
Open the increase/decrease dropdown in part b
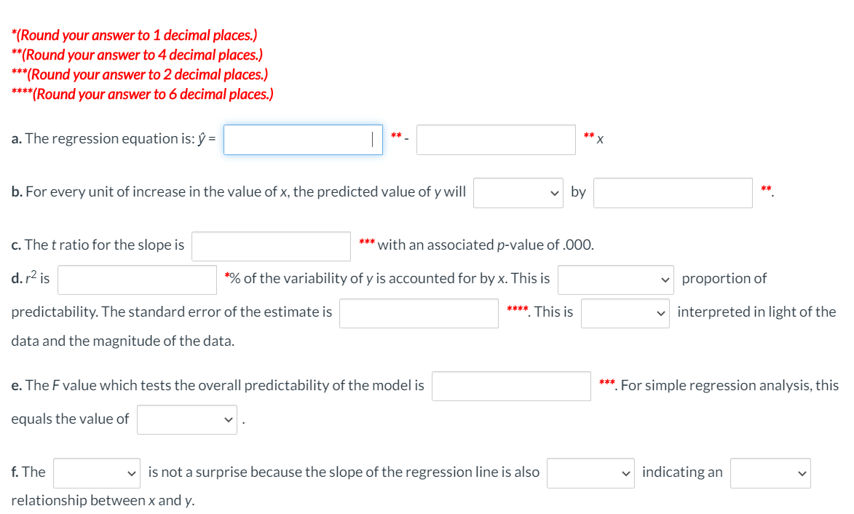click(x=518, y=192)
